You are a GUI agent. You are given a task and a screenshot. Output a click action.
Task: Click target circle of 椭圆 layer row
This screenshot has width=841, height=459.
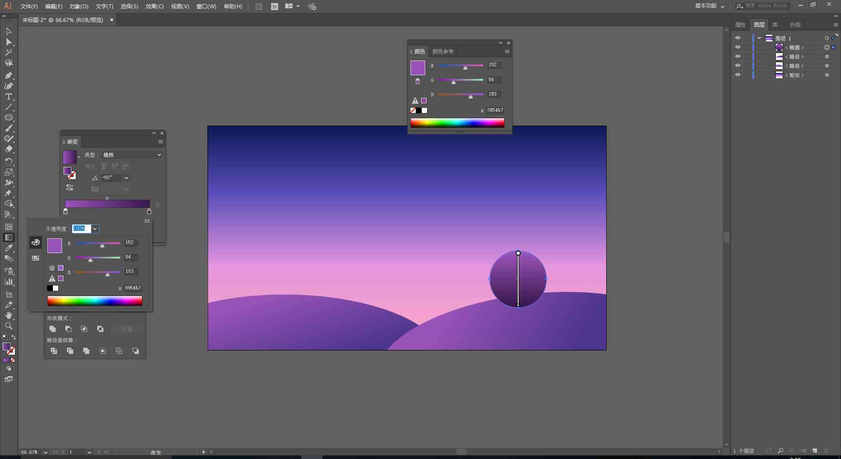pos(827,47)
